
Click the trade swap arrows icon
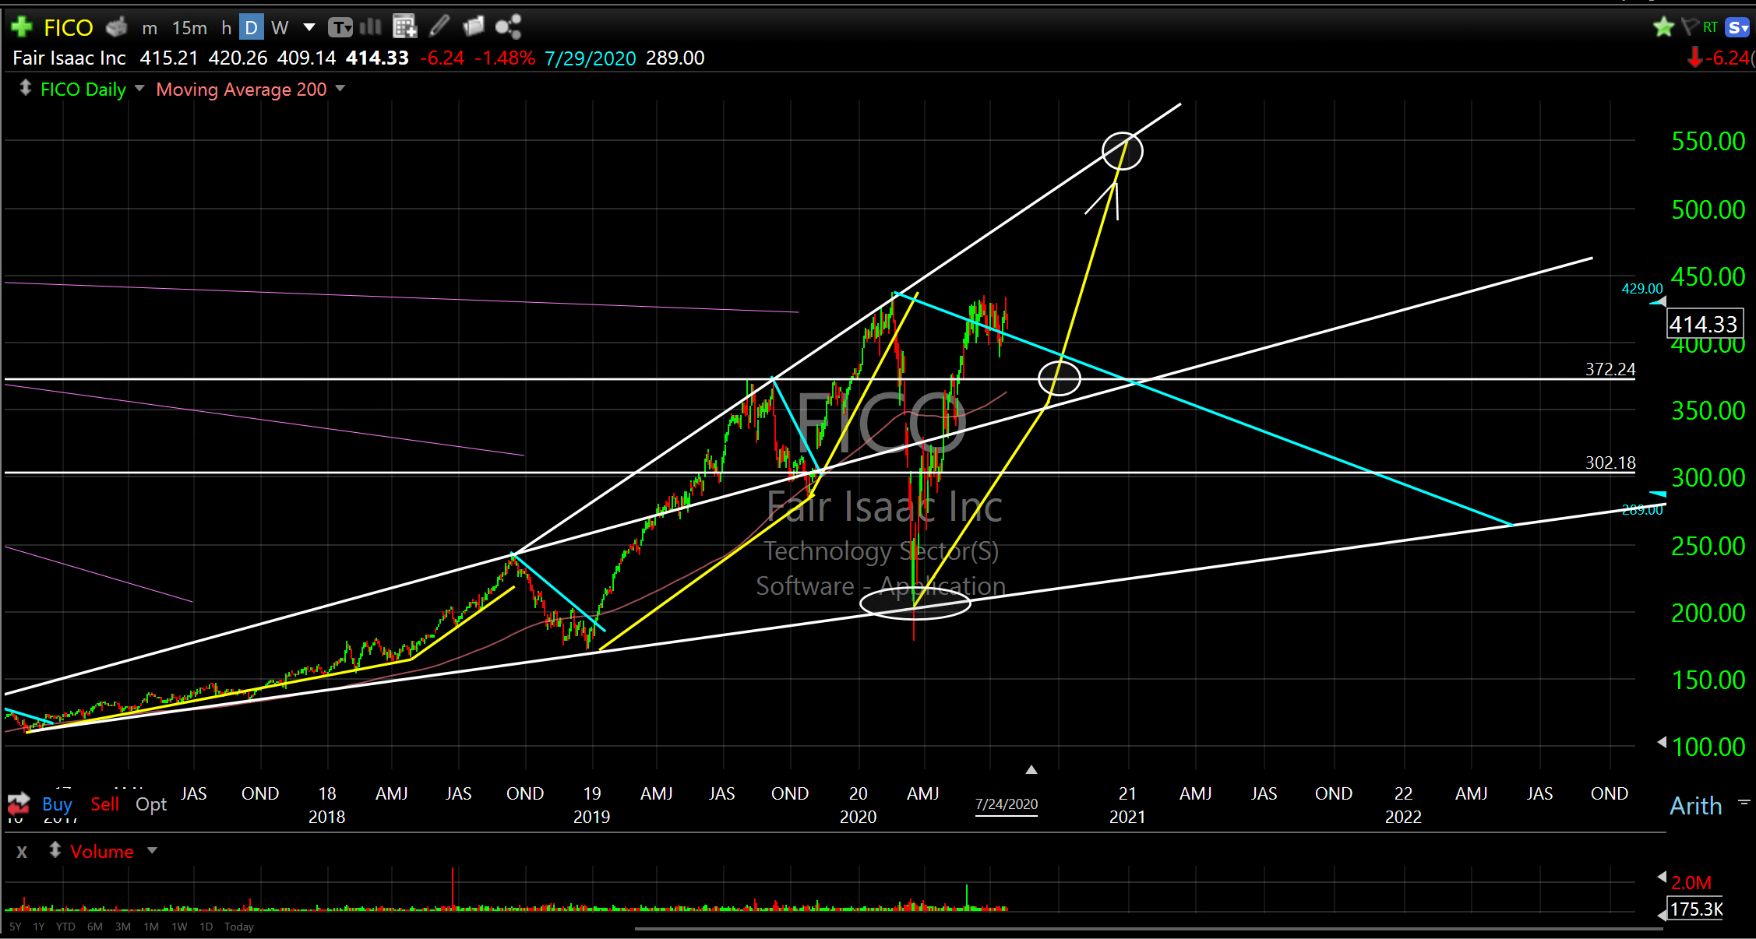click(18, 804)
